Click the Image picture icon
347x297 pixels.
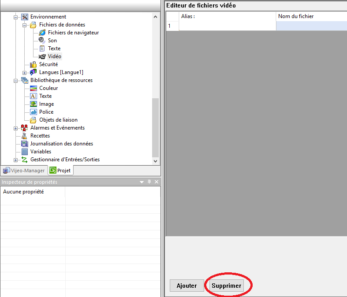tap(34, 104)
